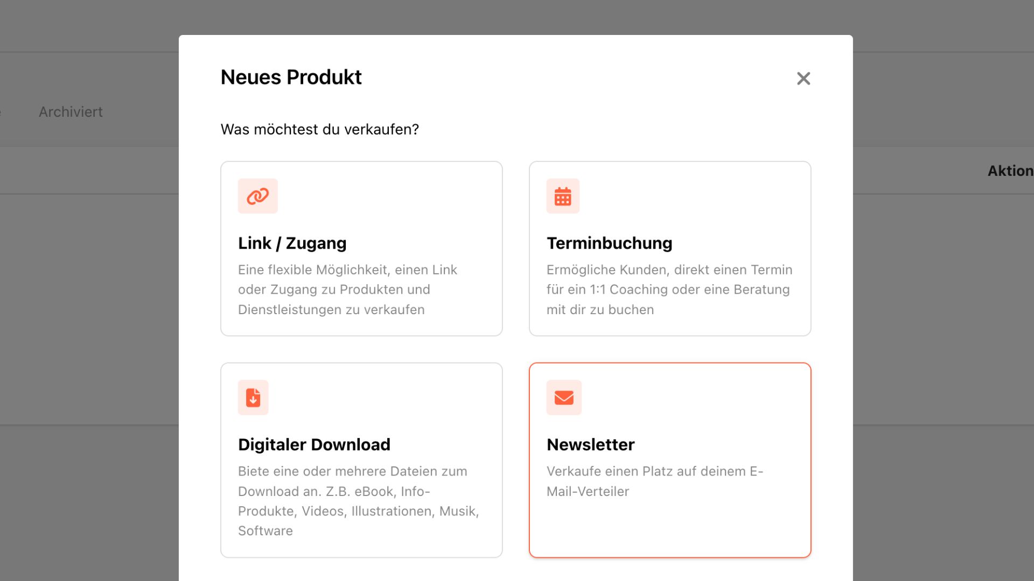Click the envelope icon in Newsletter card
The width and height of the screenshot is (1034, 581).
[564, 398]
